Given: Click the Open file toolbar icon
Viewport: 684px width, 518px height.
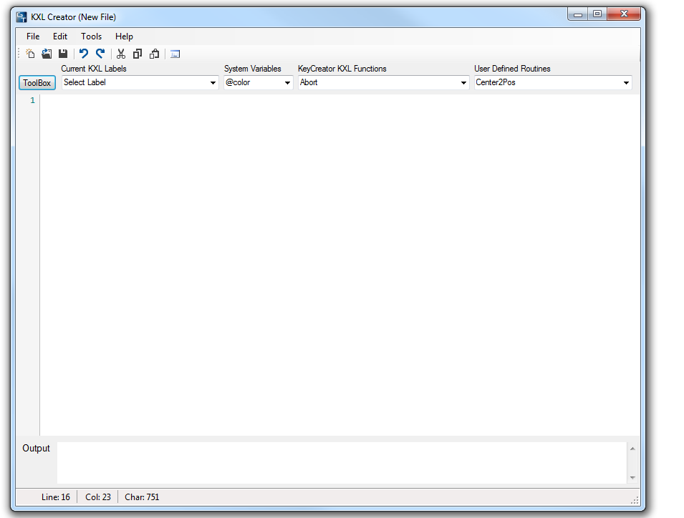Looking at the screenshot, I should (x=47, y=54).
